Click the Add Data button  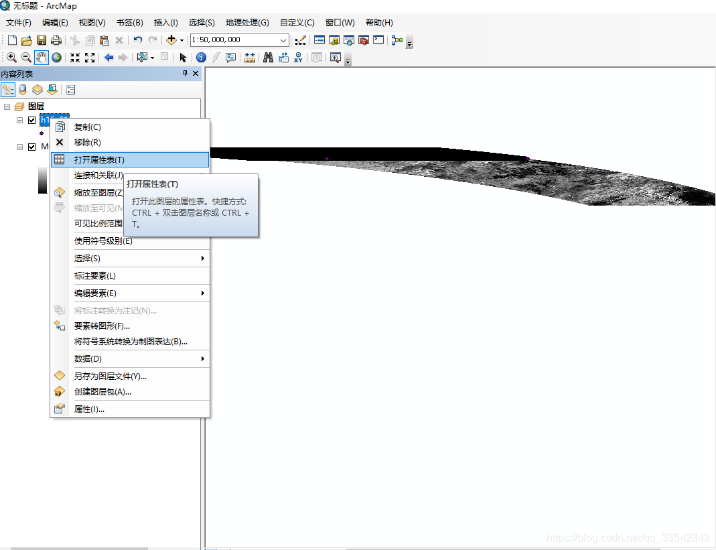[171, 40]
